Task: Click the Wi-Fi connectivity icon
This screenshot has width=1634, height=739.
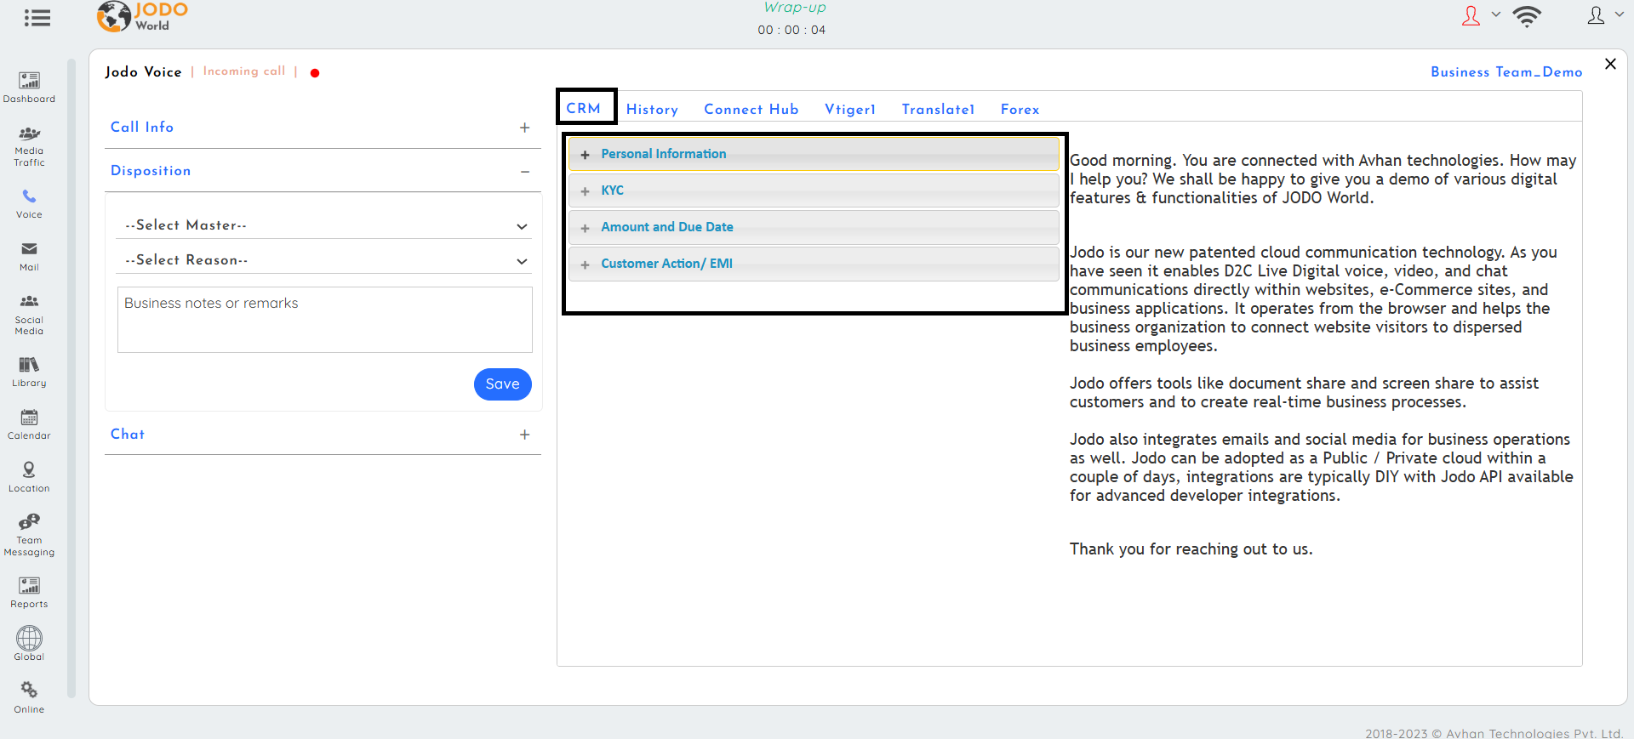Action: (1528, 16)
